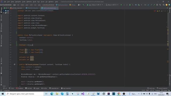
Task: Run the app with the green play icon
Action: 121,5
